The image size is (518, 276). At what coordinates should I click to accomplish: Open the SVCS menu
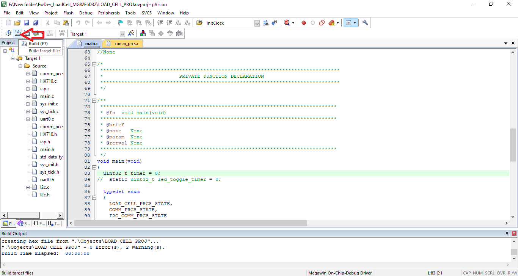pos(147,13)
